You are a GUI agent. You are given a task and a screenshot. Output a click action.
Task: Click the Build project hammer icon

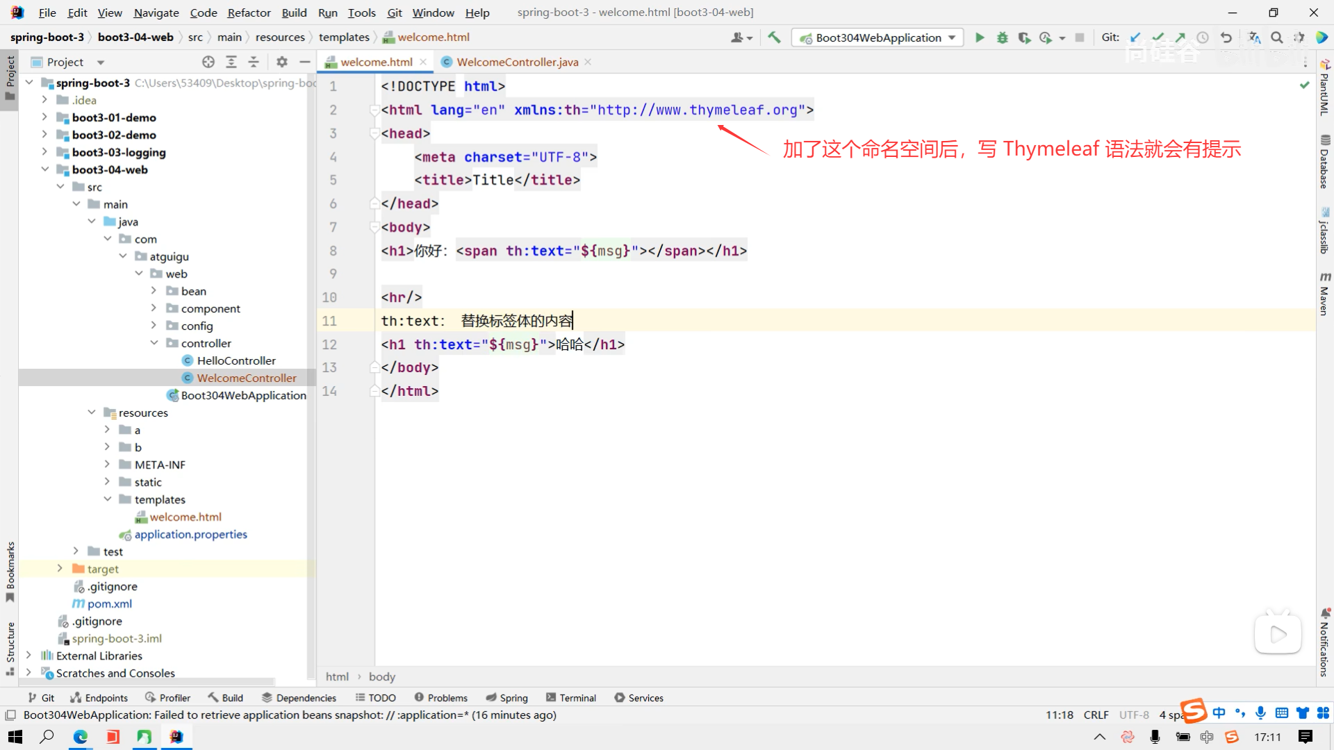[774, 37]
